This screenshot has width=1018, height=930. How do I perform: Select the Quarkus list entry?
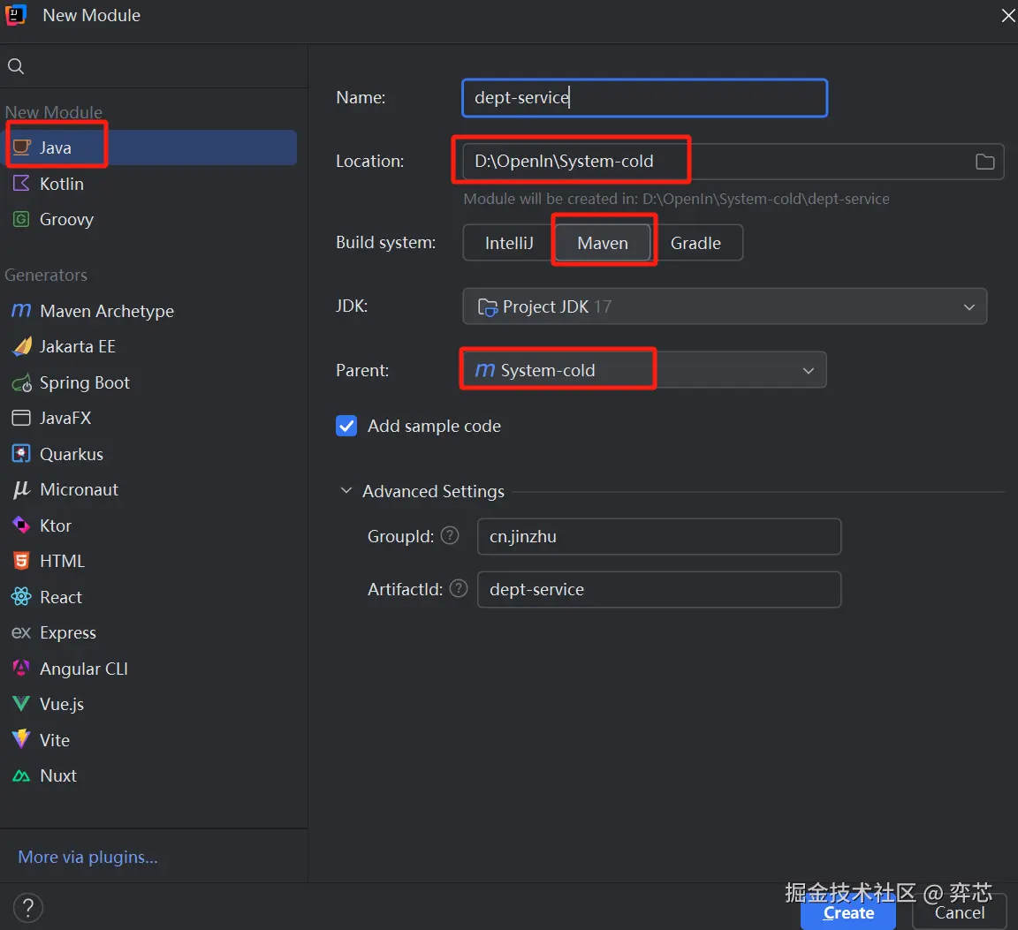click(148, 454)
